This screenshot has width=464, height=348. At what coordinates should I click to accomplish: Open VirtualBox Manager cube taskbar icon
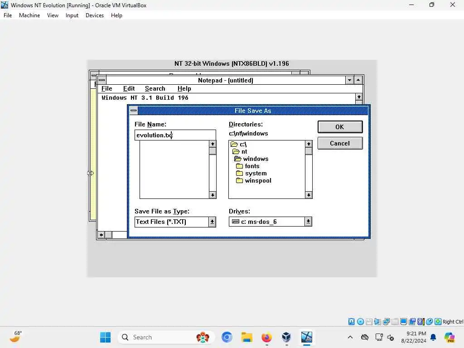click(x=286, y=337)
